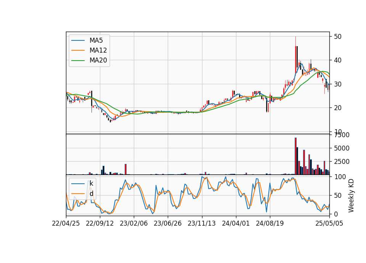Click the KD axis value 0

click(x=336, y=214)
